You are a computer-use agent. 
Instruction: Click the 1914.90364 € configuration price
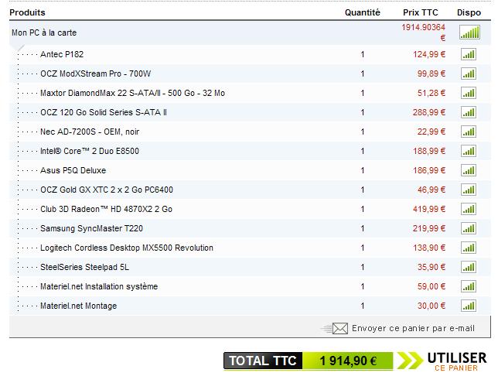pos(423,32)
